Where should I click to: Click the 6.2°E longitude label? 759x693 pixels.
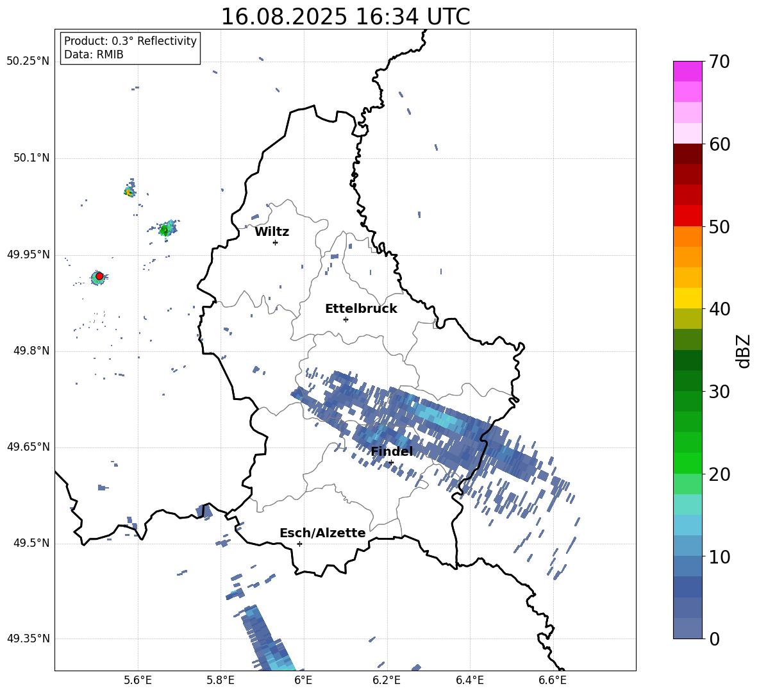click(387, 680)
